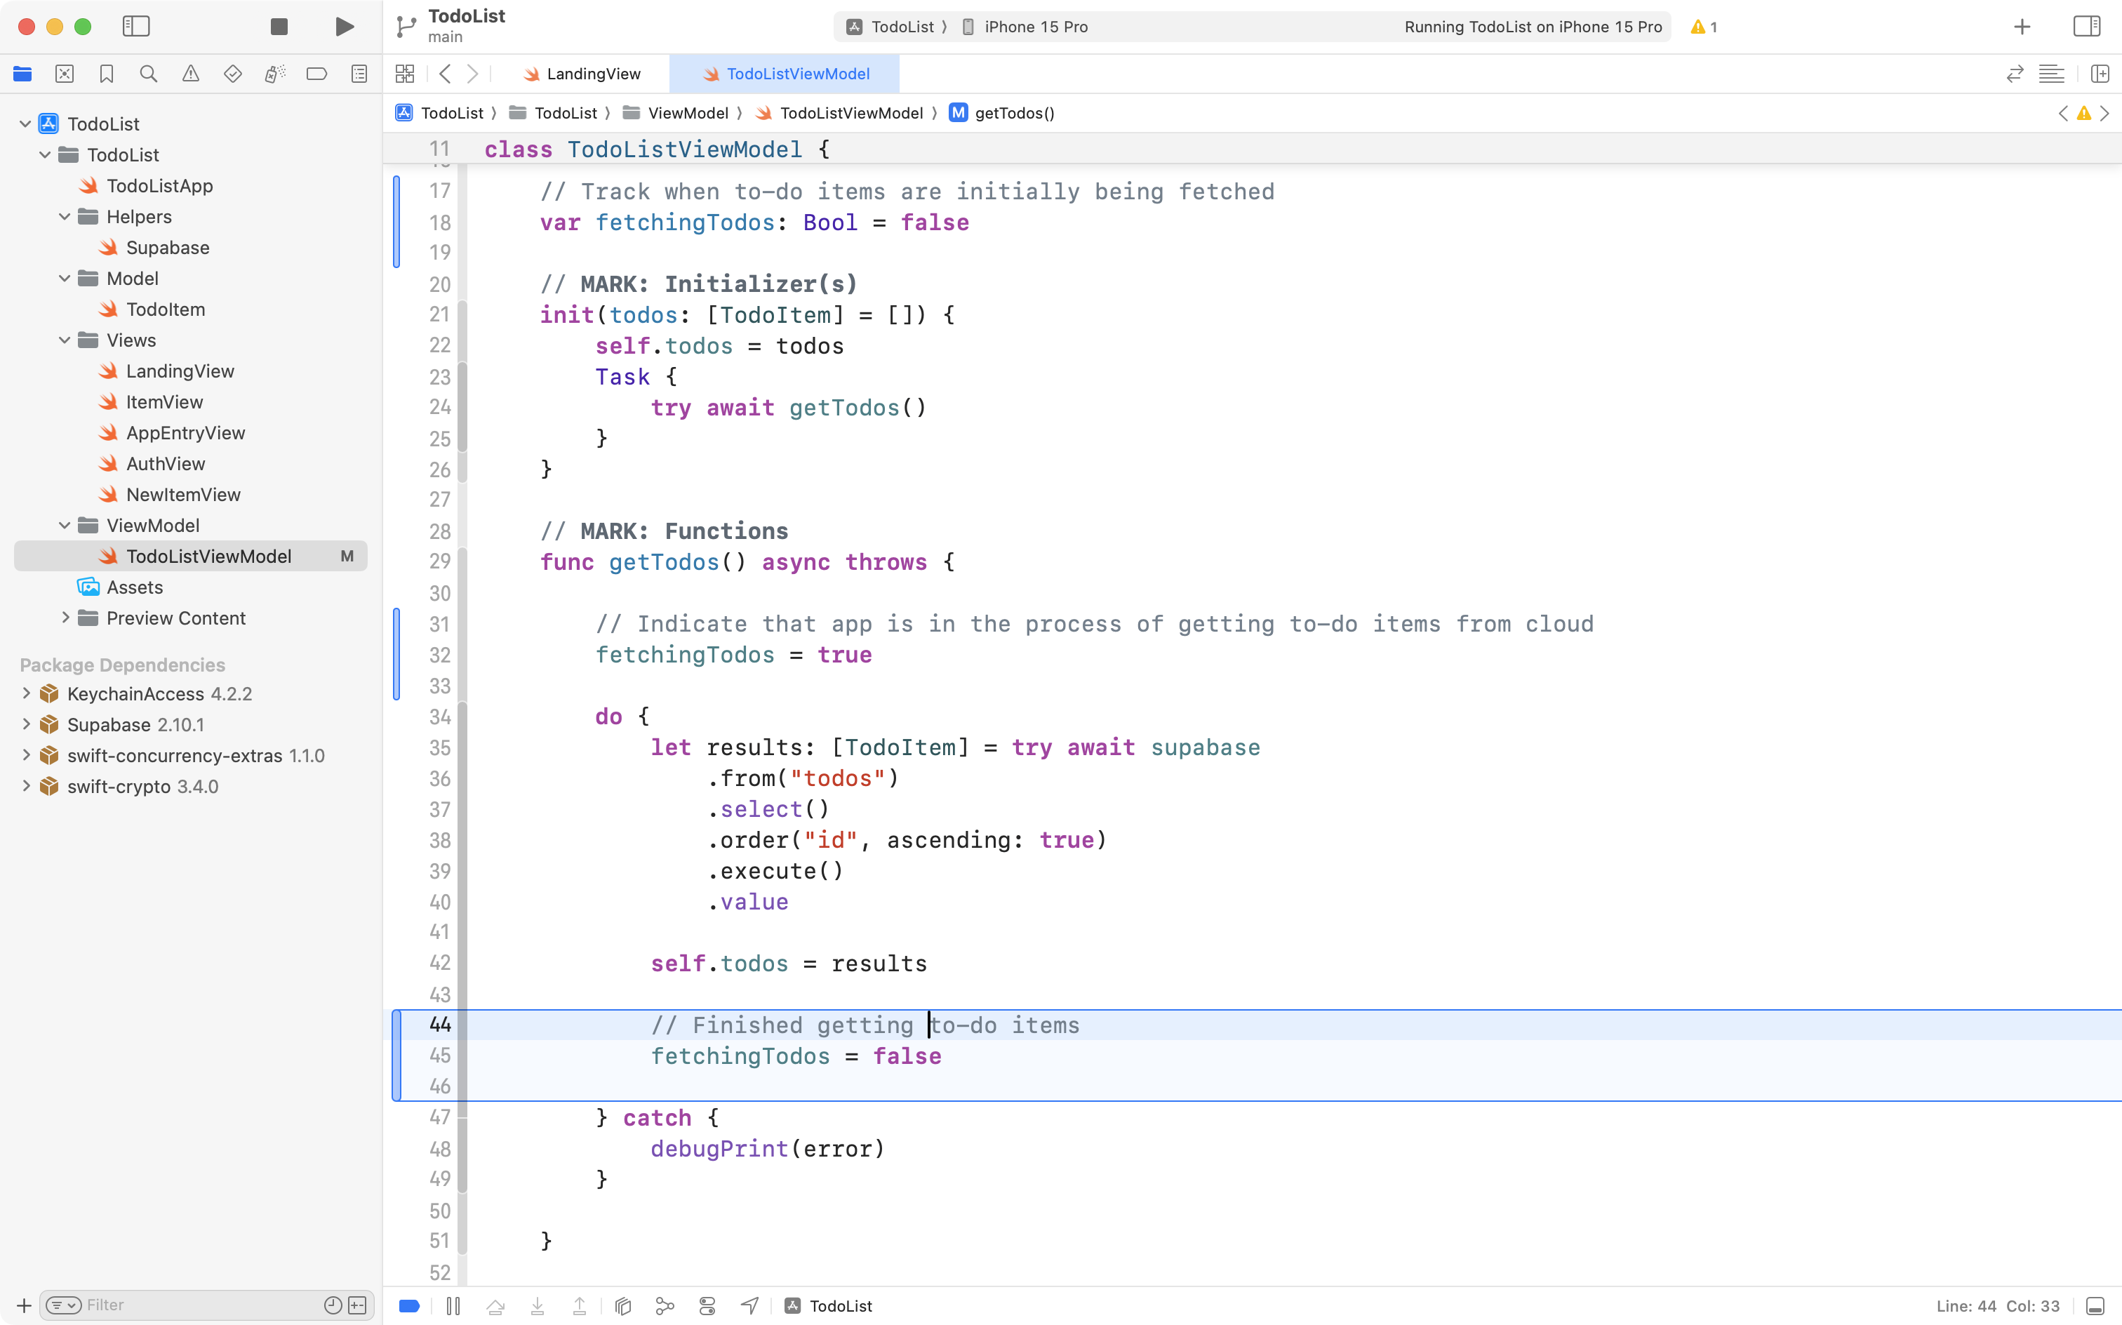Open the Report navigator list icon

[359, 74]
